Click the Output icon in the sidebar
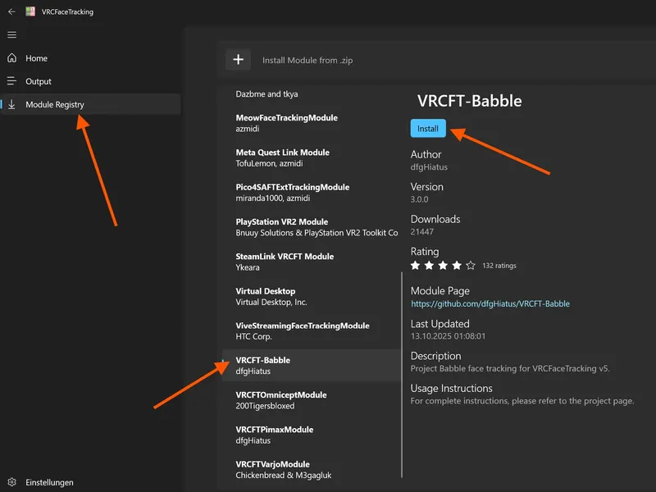The image size is (656, 492). coord(12,81)
